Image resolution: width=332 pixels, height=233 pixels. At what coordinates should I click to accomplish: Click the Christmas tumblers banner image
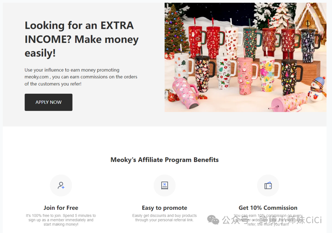[245, 57]
